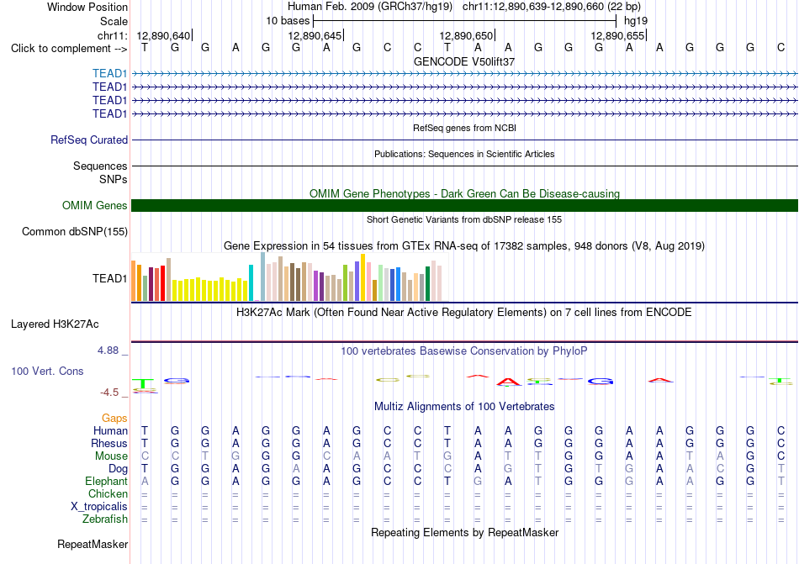Open the RepeatMasker track label
Screen dimensions: 799x564
tap(93, 544)
